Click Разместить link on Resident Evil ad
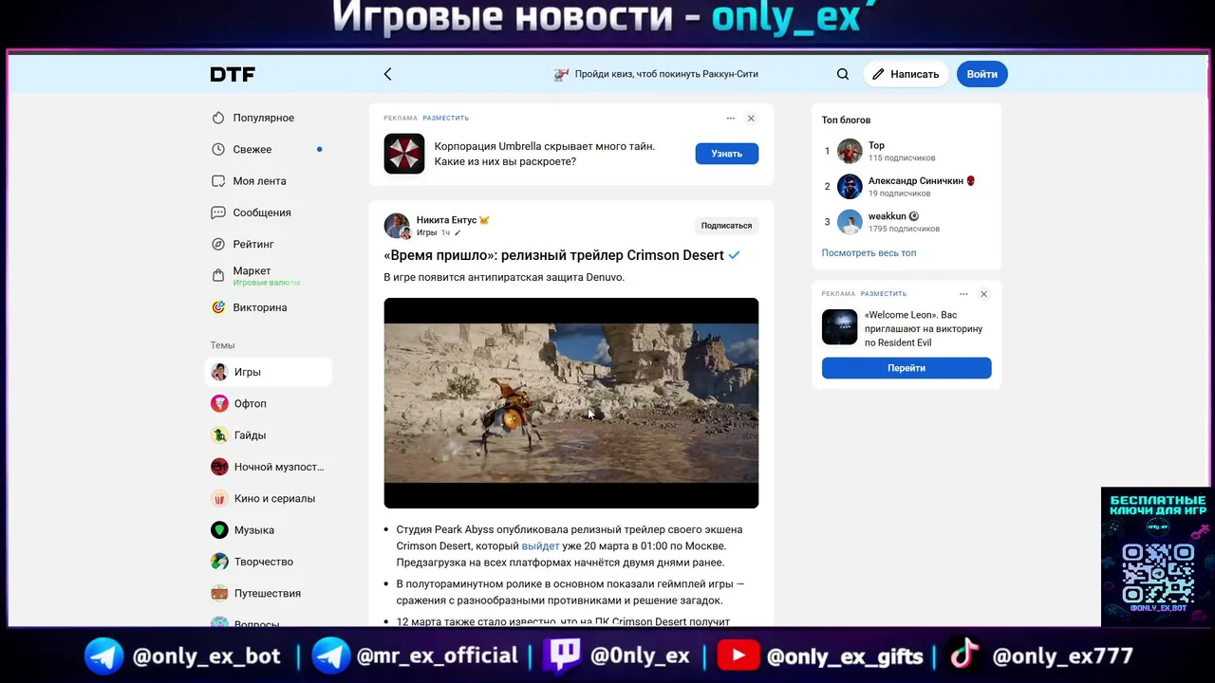The width and height of the screenshot is (1215, 683). (x=884, y=294)
